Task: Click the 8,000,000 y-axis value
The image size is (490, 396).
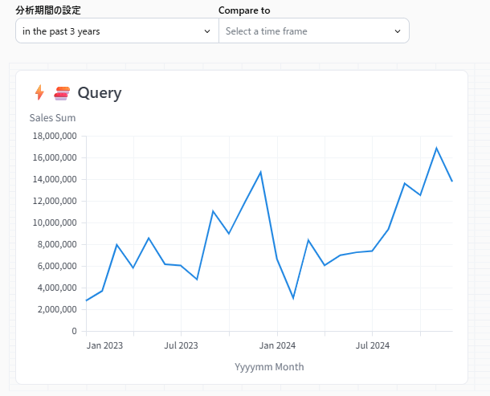Action: [x=57, y=244]
